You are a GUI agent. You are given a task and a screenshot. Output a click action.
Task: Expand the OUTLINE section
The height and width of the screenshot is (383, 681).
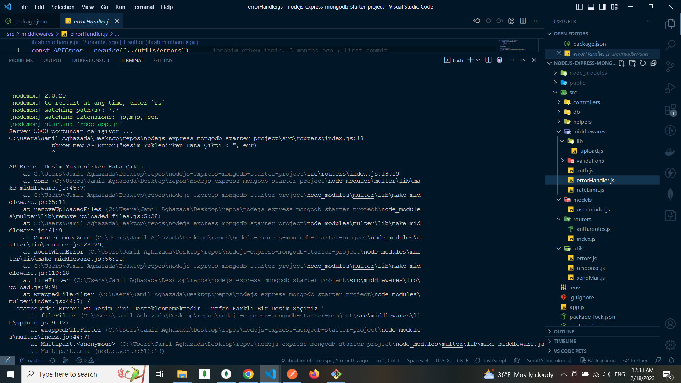(564, 331)
